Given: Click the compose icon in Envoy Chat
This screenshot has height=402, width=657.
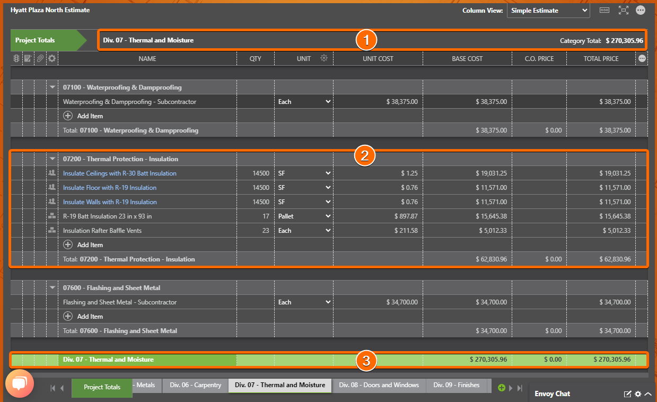Looking at the screenshot, I should 627,394.
